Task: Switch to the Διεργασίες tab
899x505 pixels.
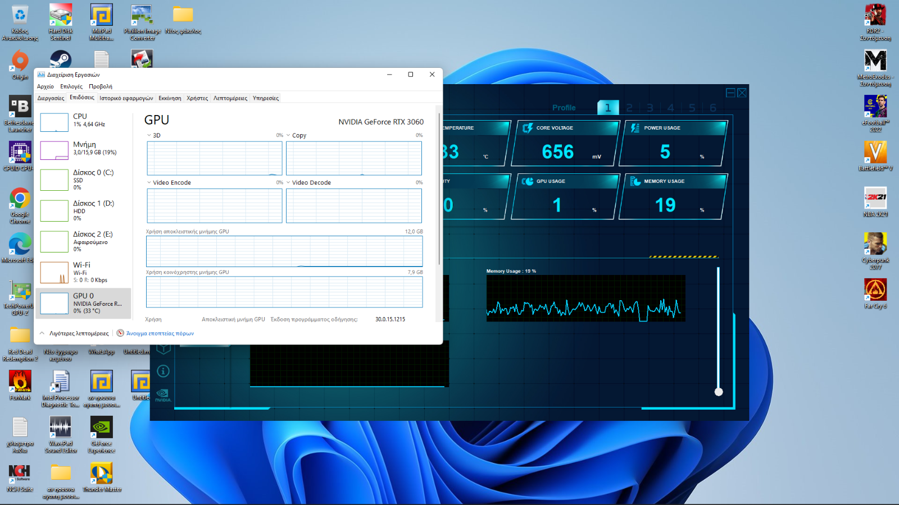Action: (x=51, y=98)
